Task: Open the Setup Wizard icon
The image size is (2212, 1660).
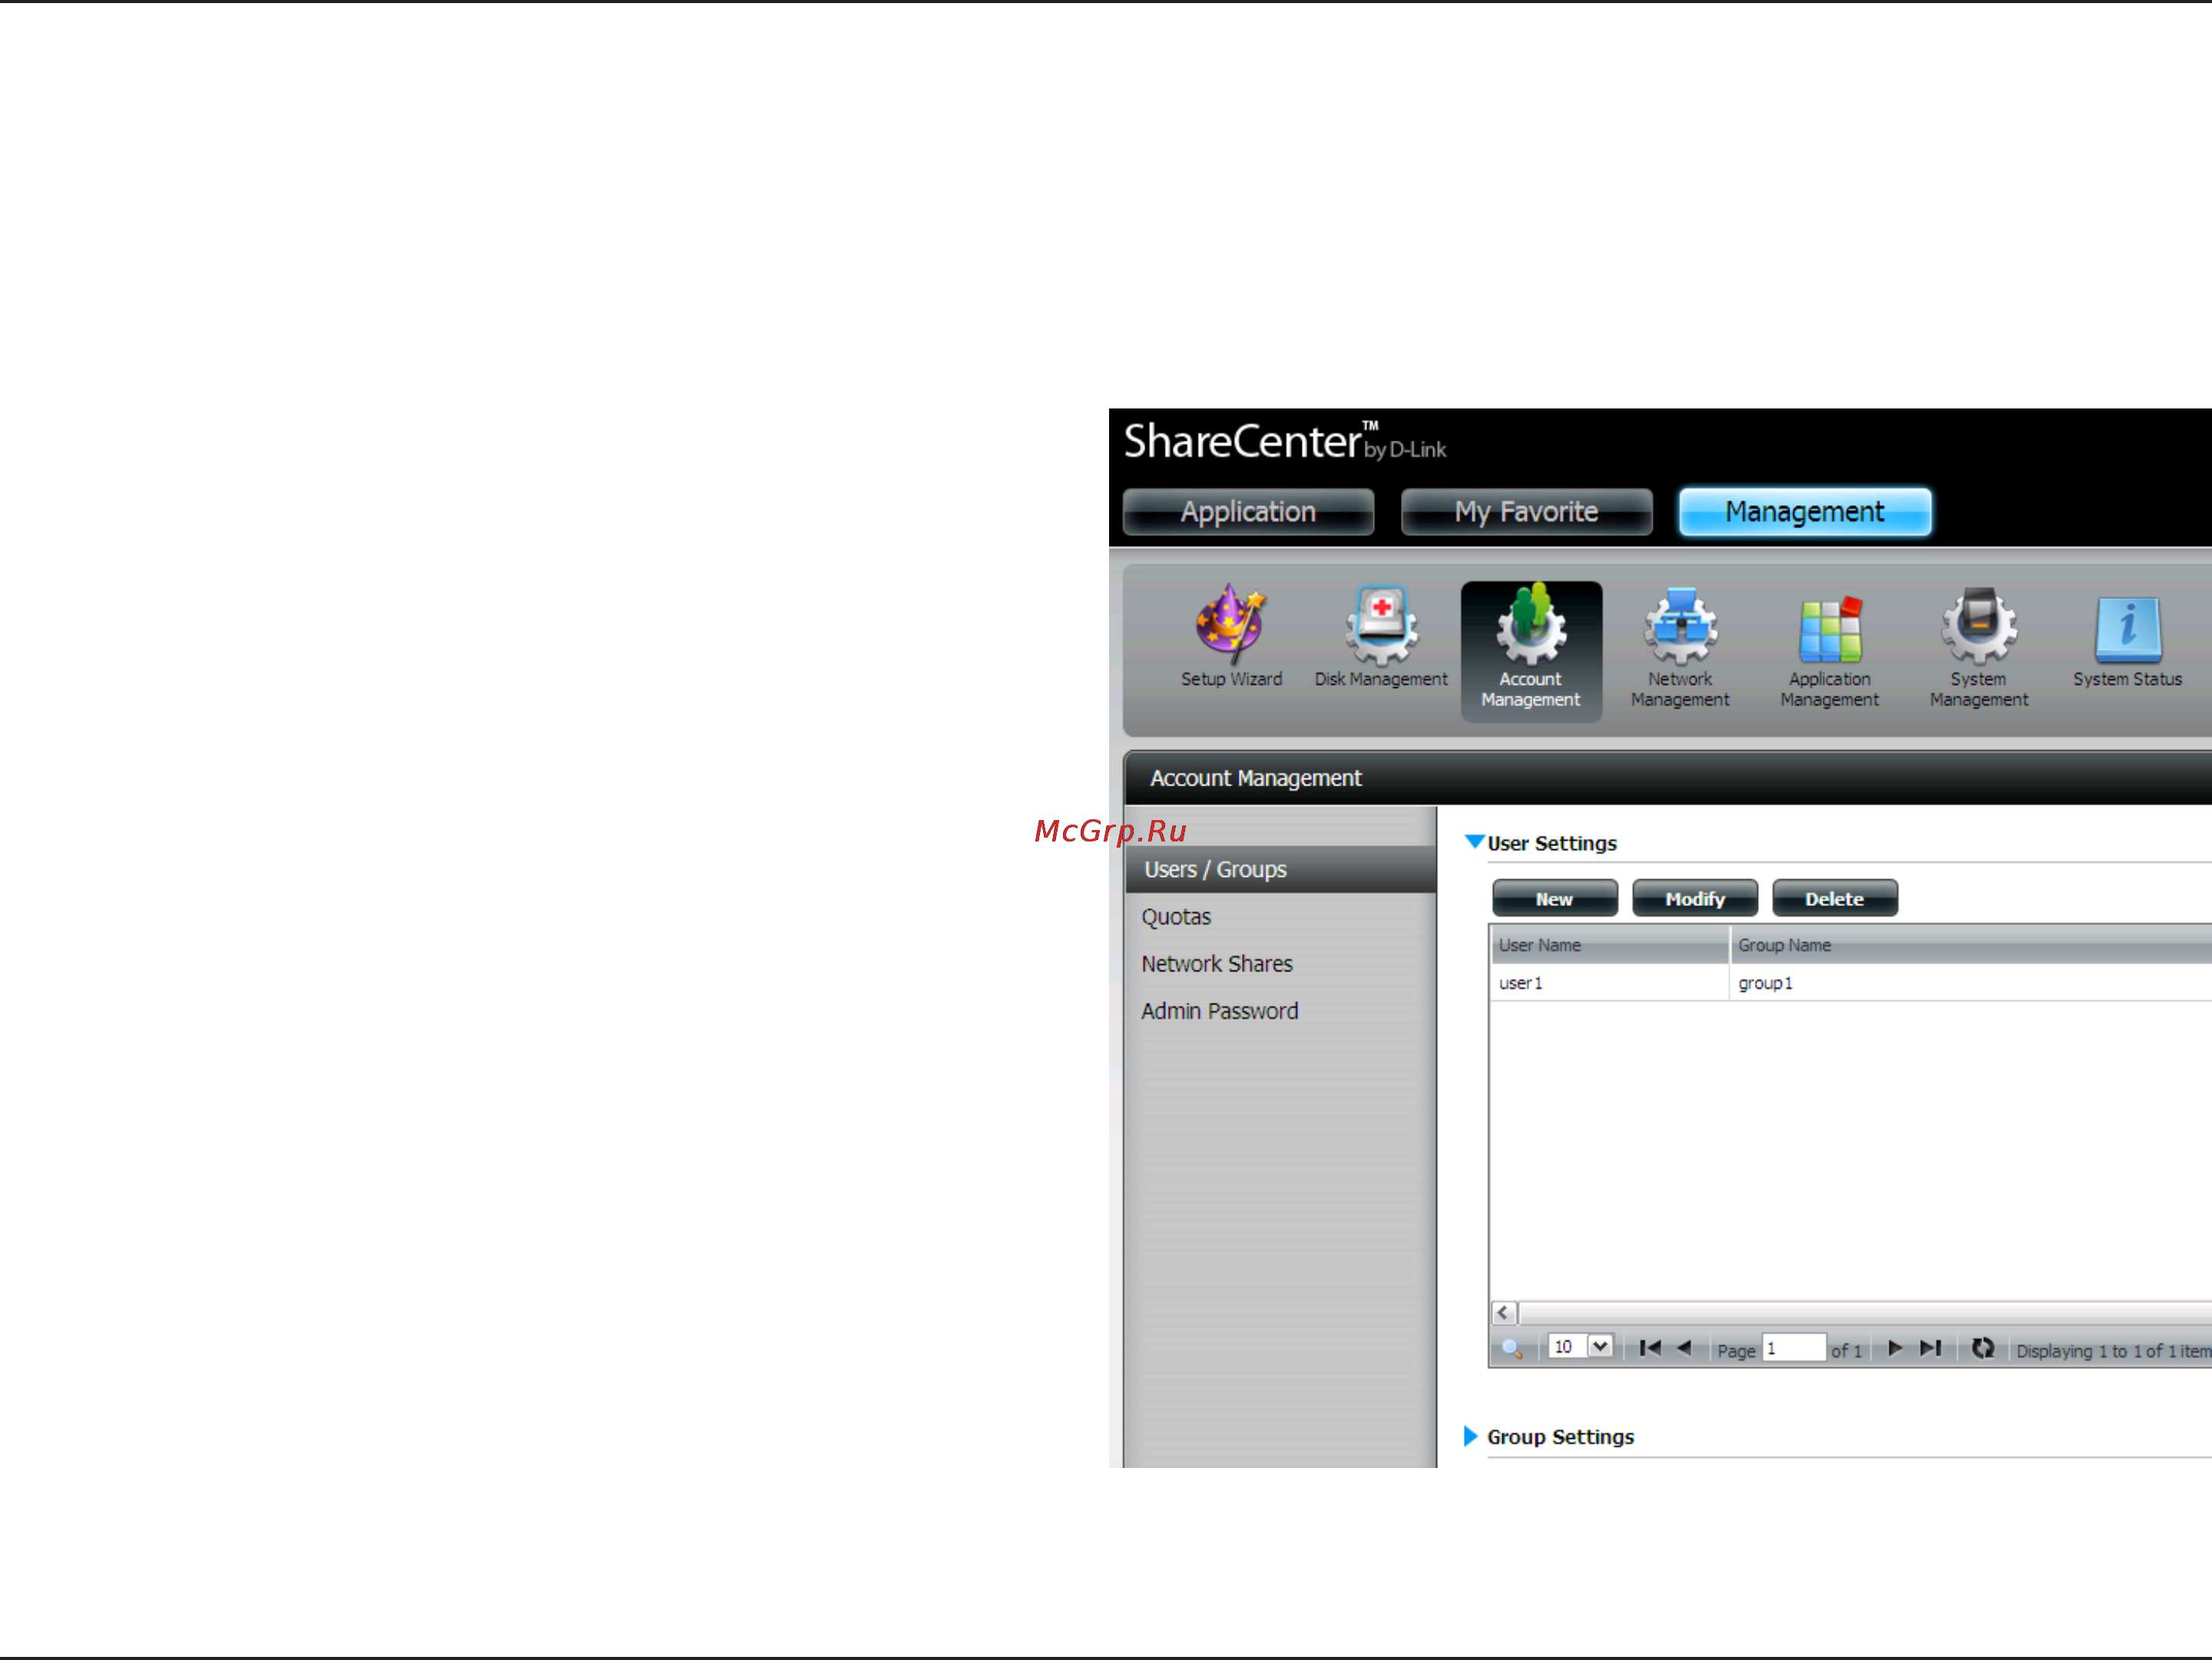Action: click(1231, 637)
